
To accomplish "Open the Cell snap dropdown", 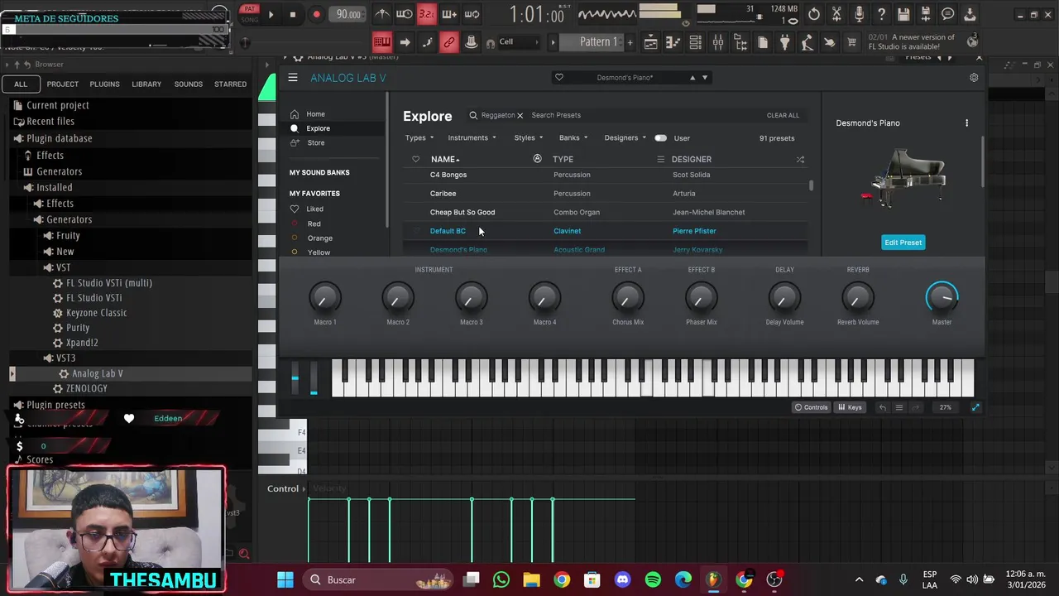I will (x=519, y=42).
